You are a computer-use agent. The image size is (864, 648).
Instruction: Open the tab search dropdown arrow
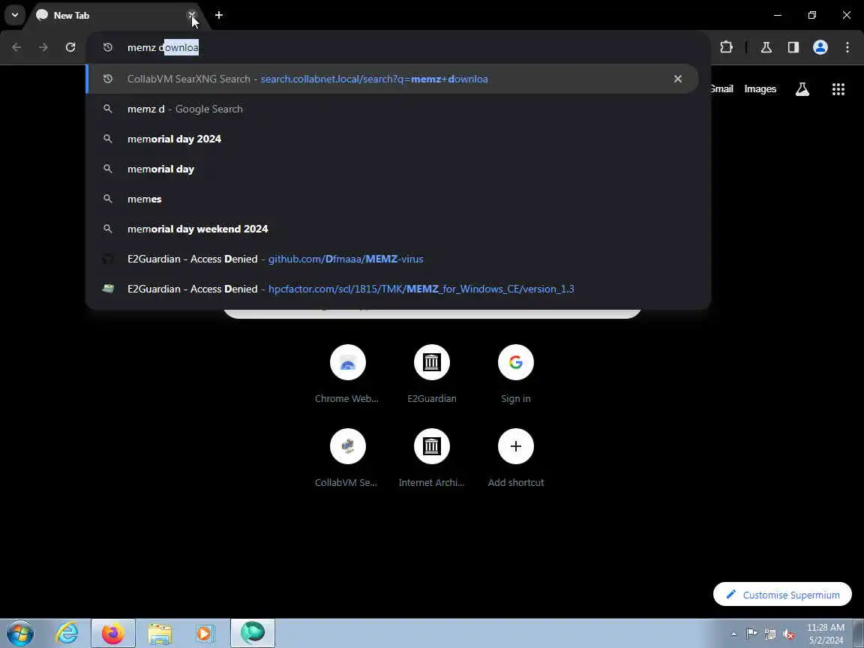coord(15,15)
